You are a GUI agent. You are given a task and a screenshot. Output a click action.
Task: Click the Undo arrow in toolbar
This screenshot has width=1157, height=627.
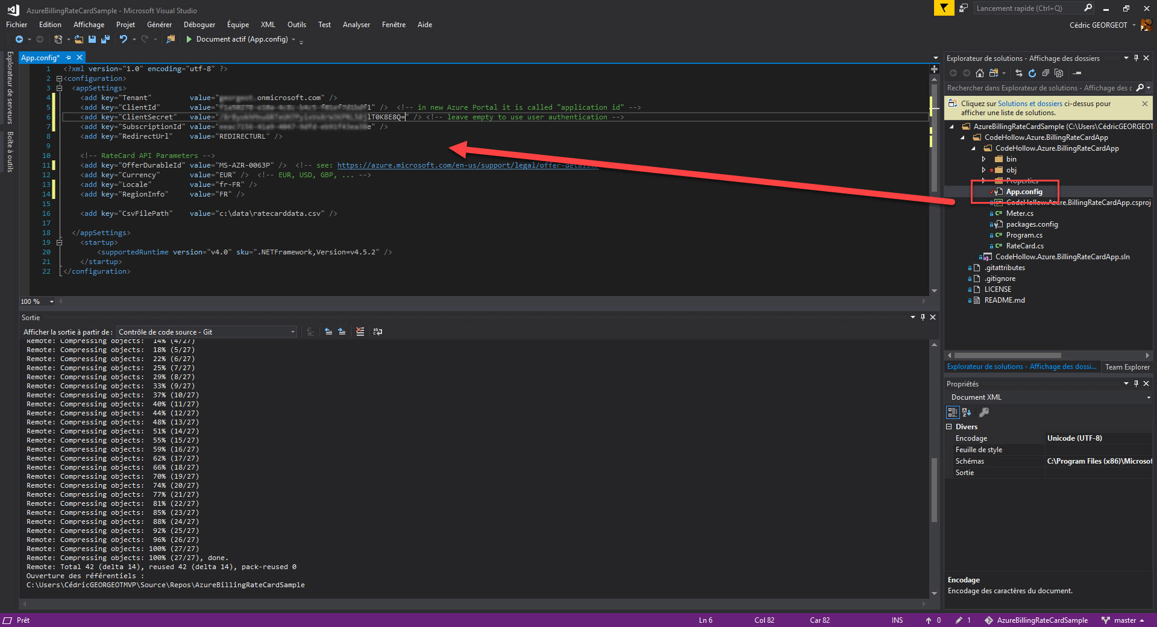click(x=123, y=39)
